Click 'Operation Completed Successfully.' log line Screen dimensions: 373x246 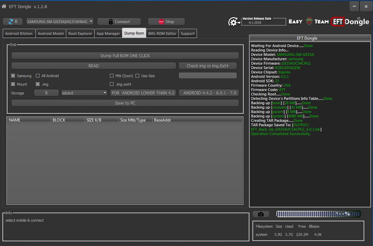click(x=281, y=134)
